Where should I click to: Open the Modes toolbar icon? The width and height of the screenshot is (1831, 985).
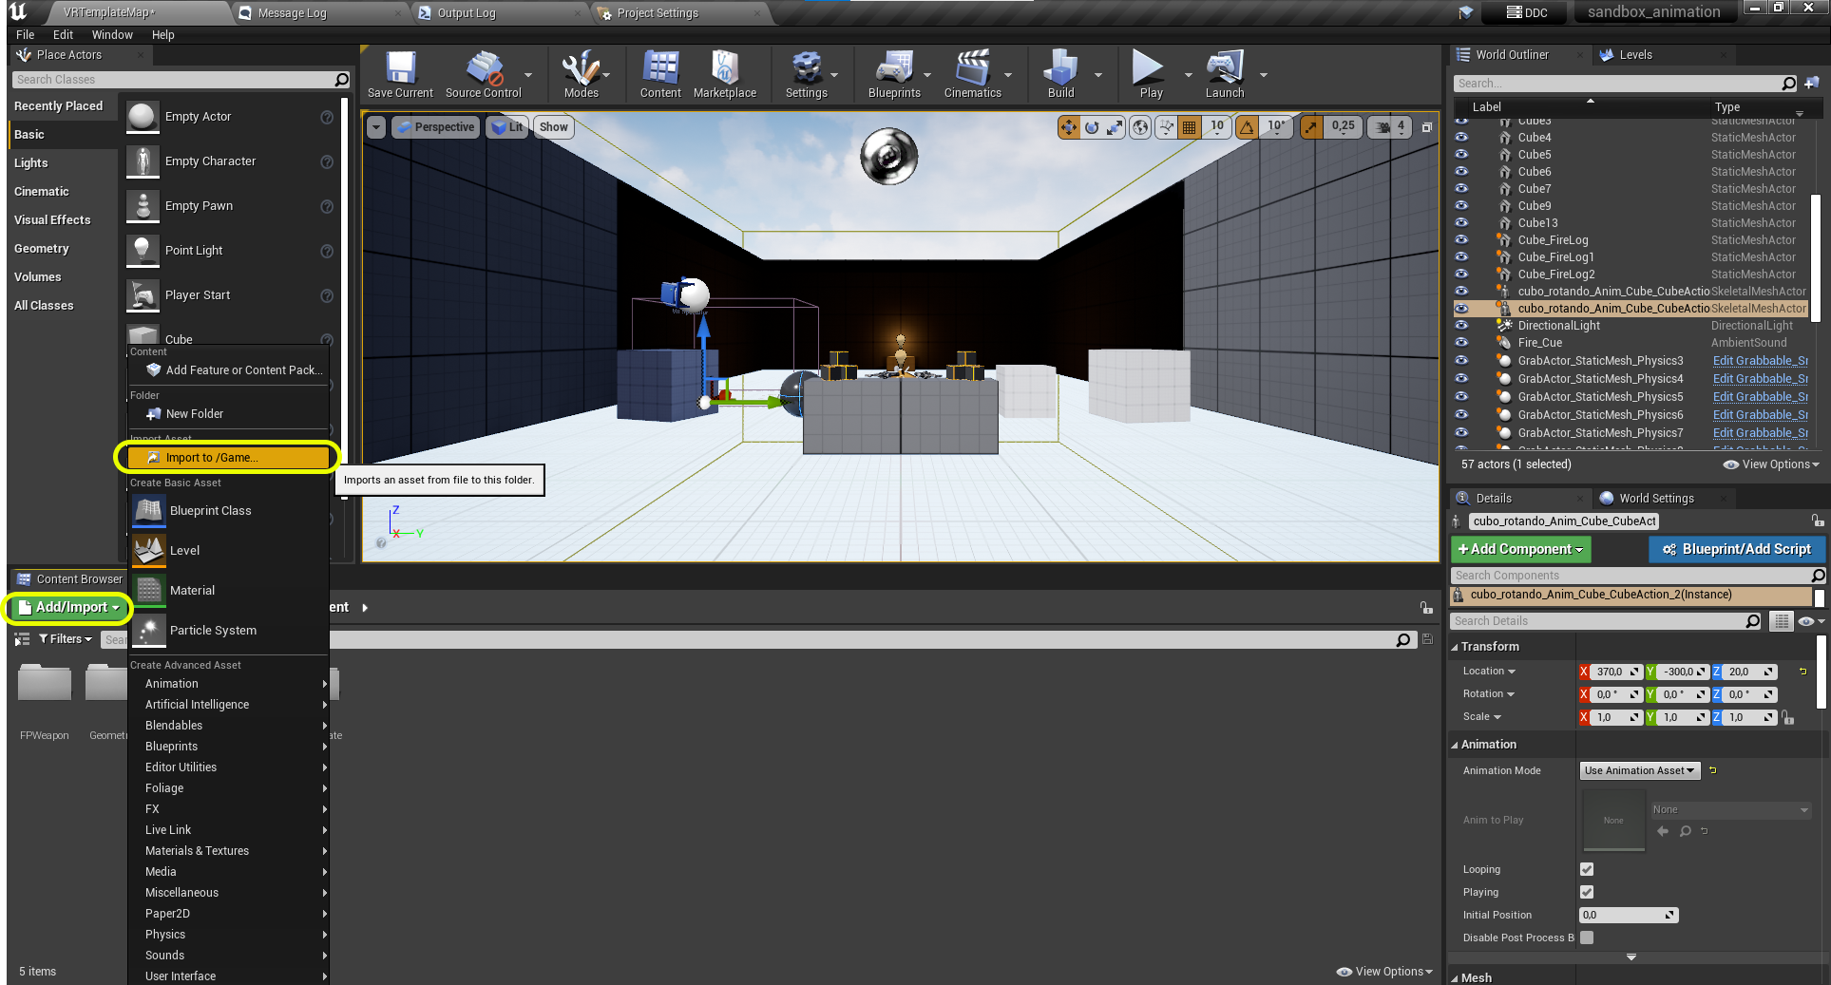(x=581, y=74)
